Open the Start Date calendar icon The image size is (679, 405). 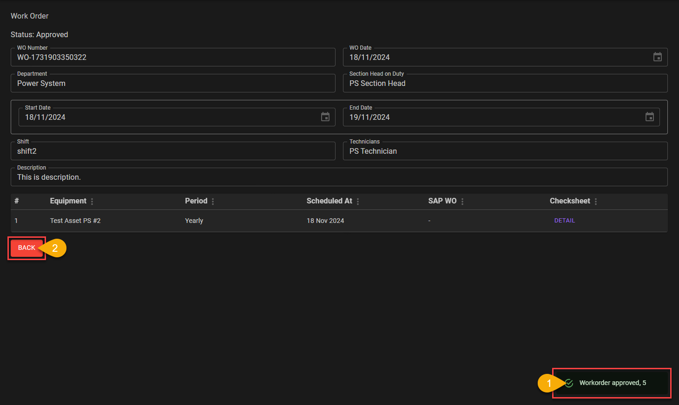tap(325, 117)
